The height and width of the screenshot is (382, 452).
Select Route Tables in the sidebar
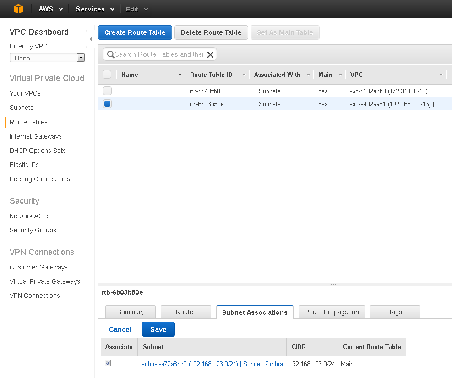[28, 122]
